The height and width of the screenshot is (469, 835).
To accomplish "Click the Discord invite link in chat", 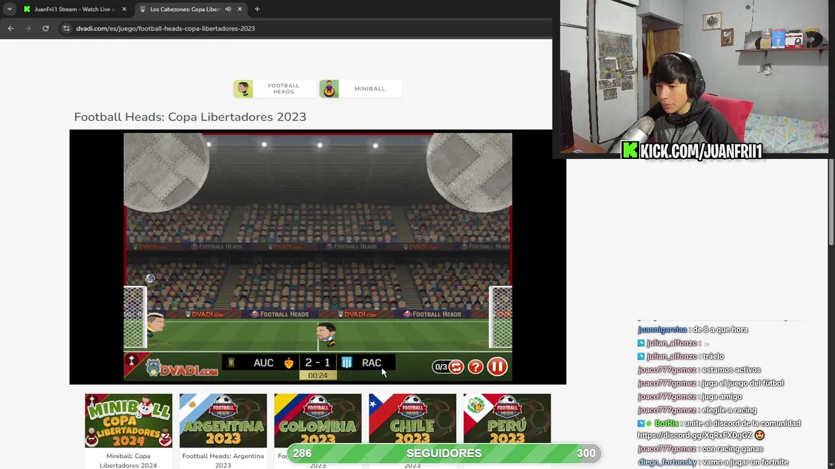I will [695, 435].
